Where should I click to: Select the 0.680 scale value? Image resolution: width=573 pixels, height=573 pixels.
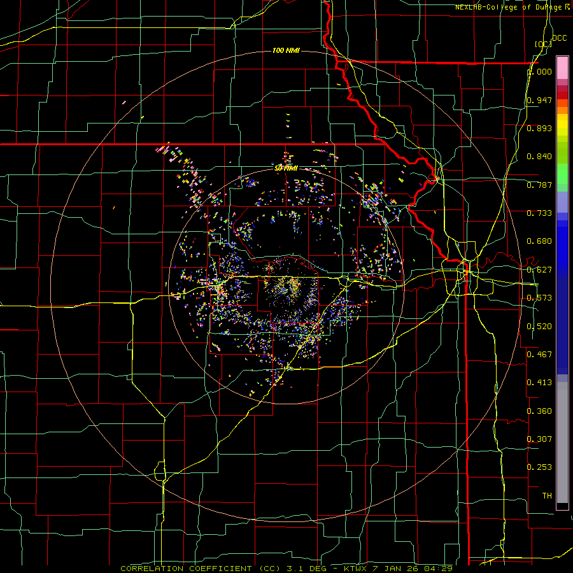[x=539, y=241]
